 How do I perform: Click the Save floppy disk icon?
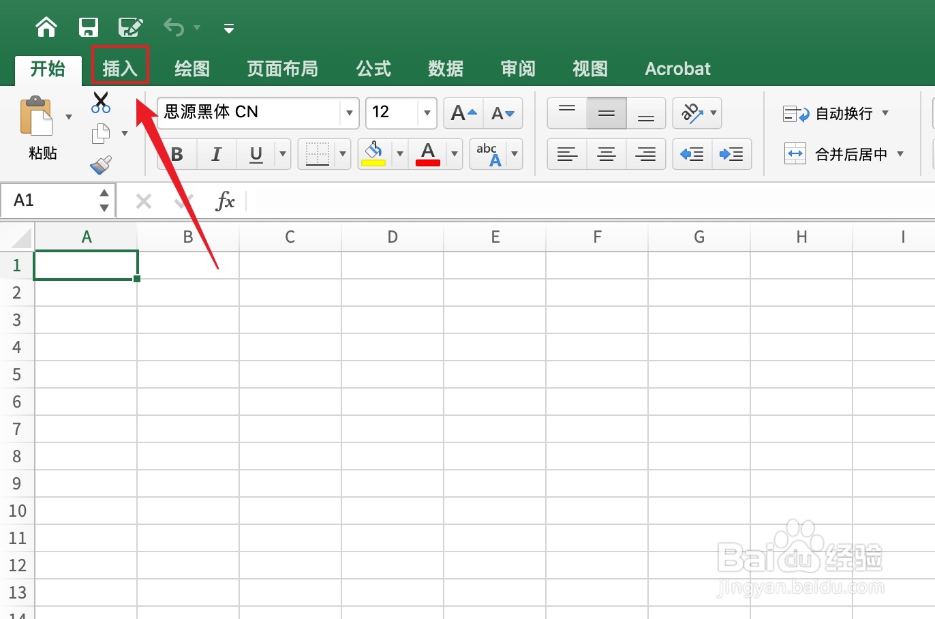[x=89, y=27]
